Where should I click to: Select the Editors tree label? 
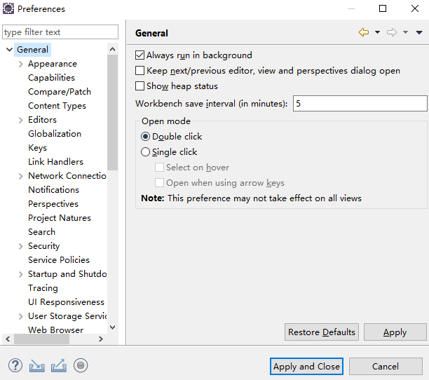click(42, 120)
